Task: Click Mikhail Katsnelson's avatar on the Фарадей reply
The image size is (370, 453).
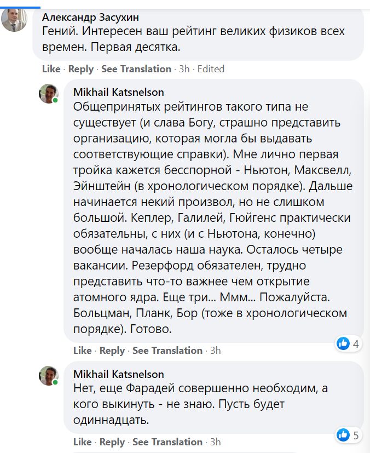Action: [48, 376]
